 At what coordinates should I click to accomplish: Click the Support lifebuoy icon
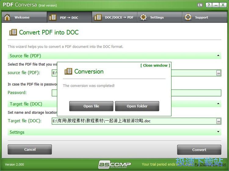coord(188,17)
